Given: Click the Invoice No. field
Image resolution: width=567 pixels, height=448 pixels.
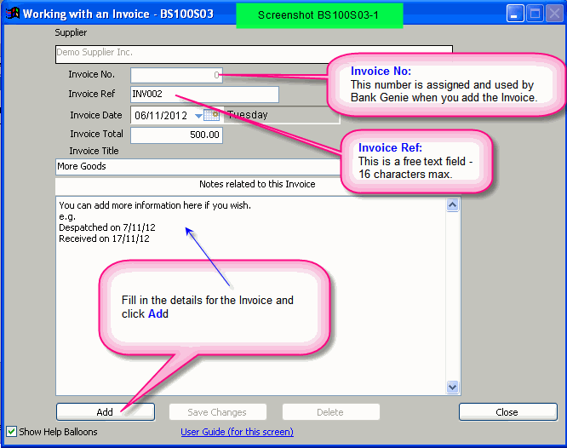Looking at the screenshot, I should click(x=176, y=75).
